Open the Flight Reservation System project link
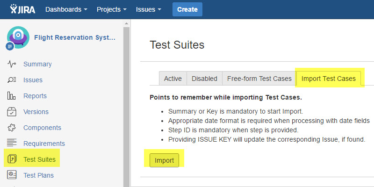This screenshot has height=187, width=374. (74, 37)
